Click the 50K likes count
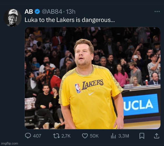The image size is (164, 146). [x=94, y=136]
